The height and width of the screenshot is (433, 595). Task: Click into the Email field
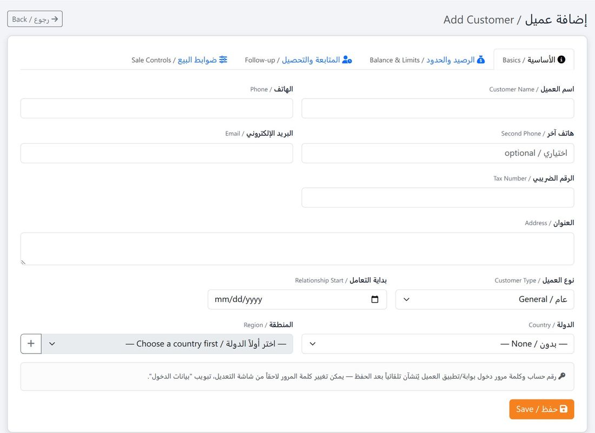157,153
